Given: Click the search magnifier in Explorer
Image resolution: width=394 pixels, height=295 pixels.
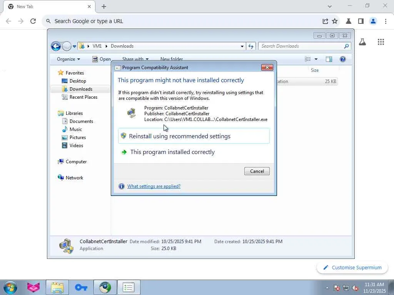Looking at the screenshot, I should click(x=346, y=46).
